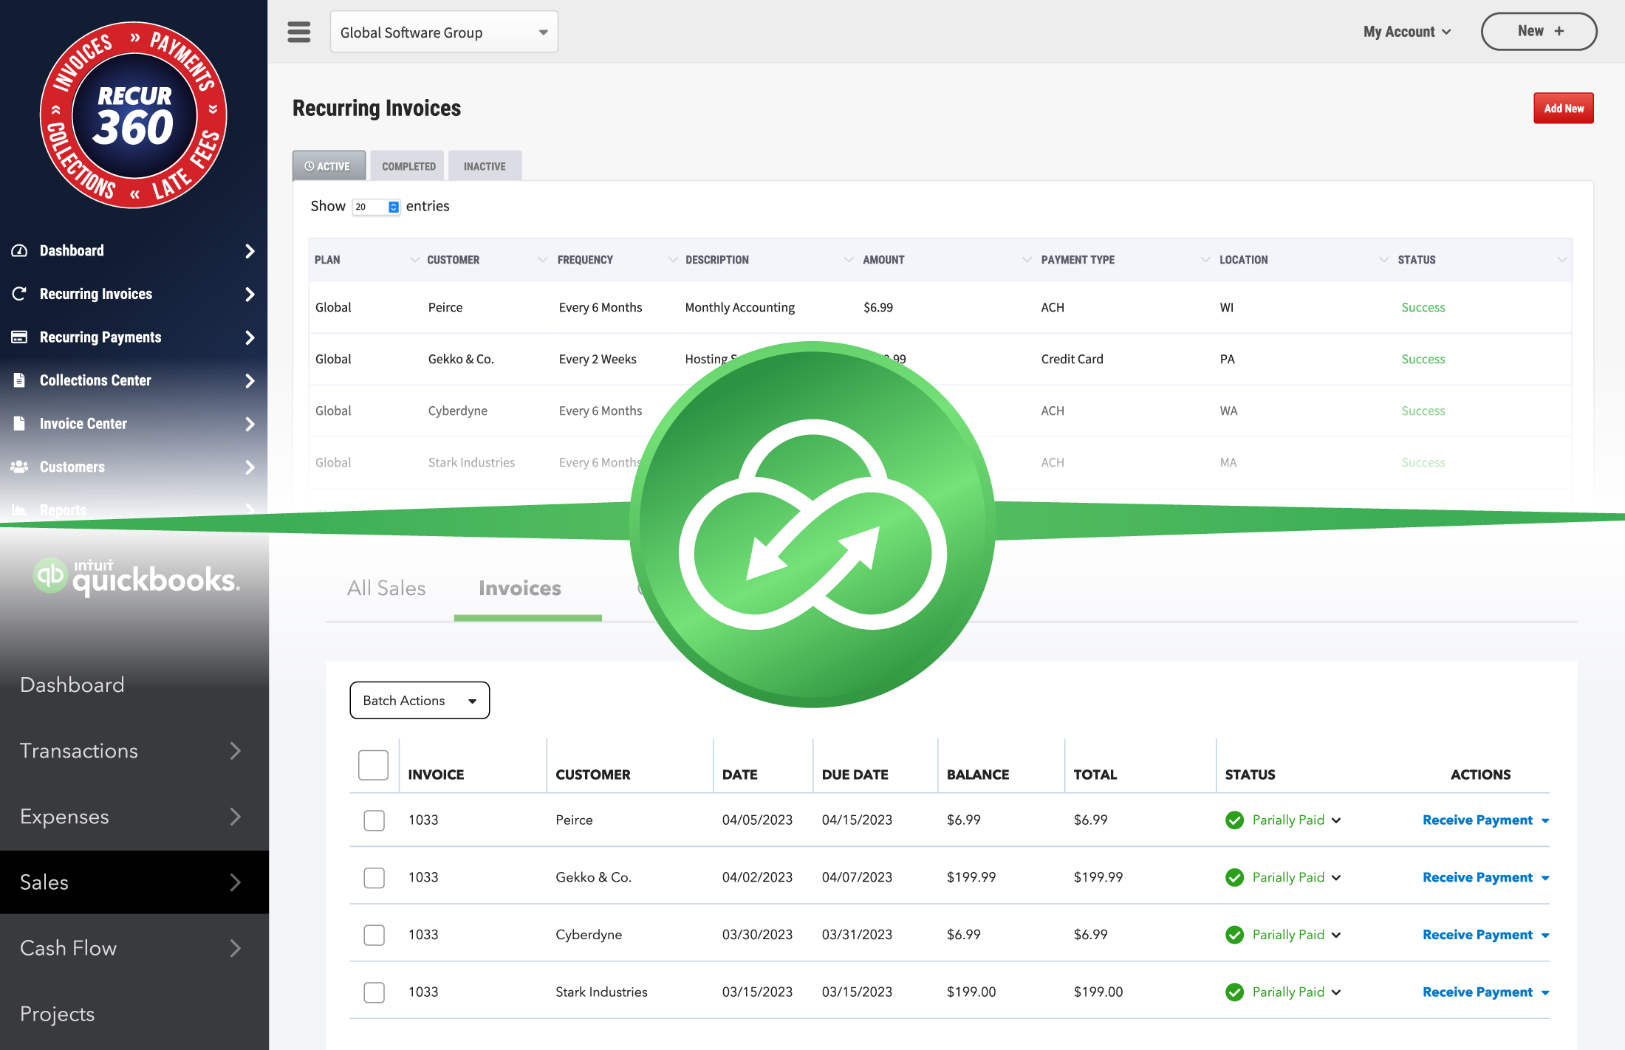Click the hamburger menu icon
Screen dimensions: 1625x1050
(300, 32)
